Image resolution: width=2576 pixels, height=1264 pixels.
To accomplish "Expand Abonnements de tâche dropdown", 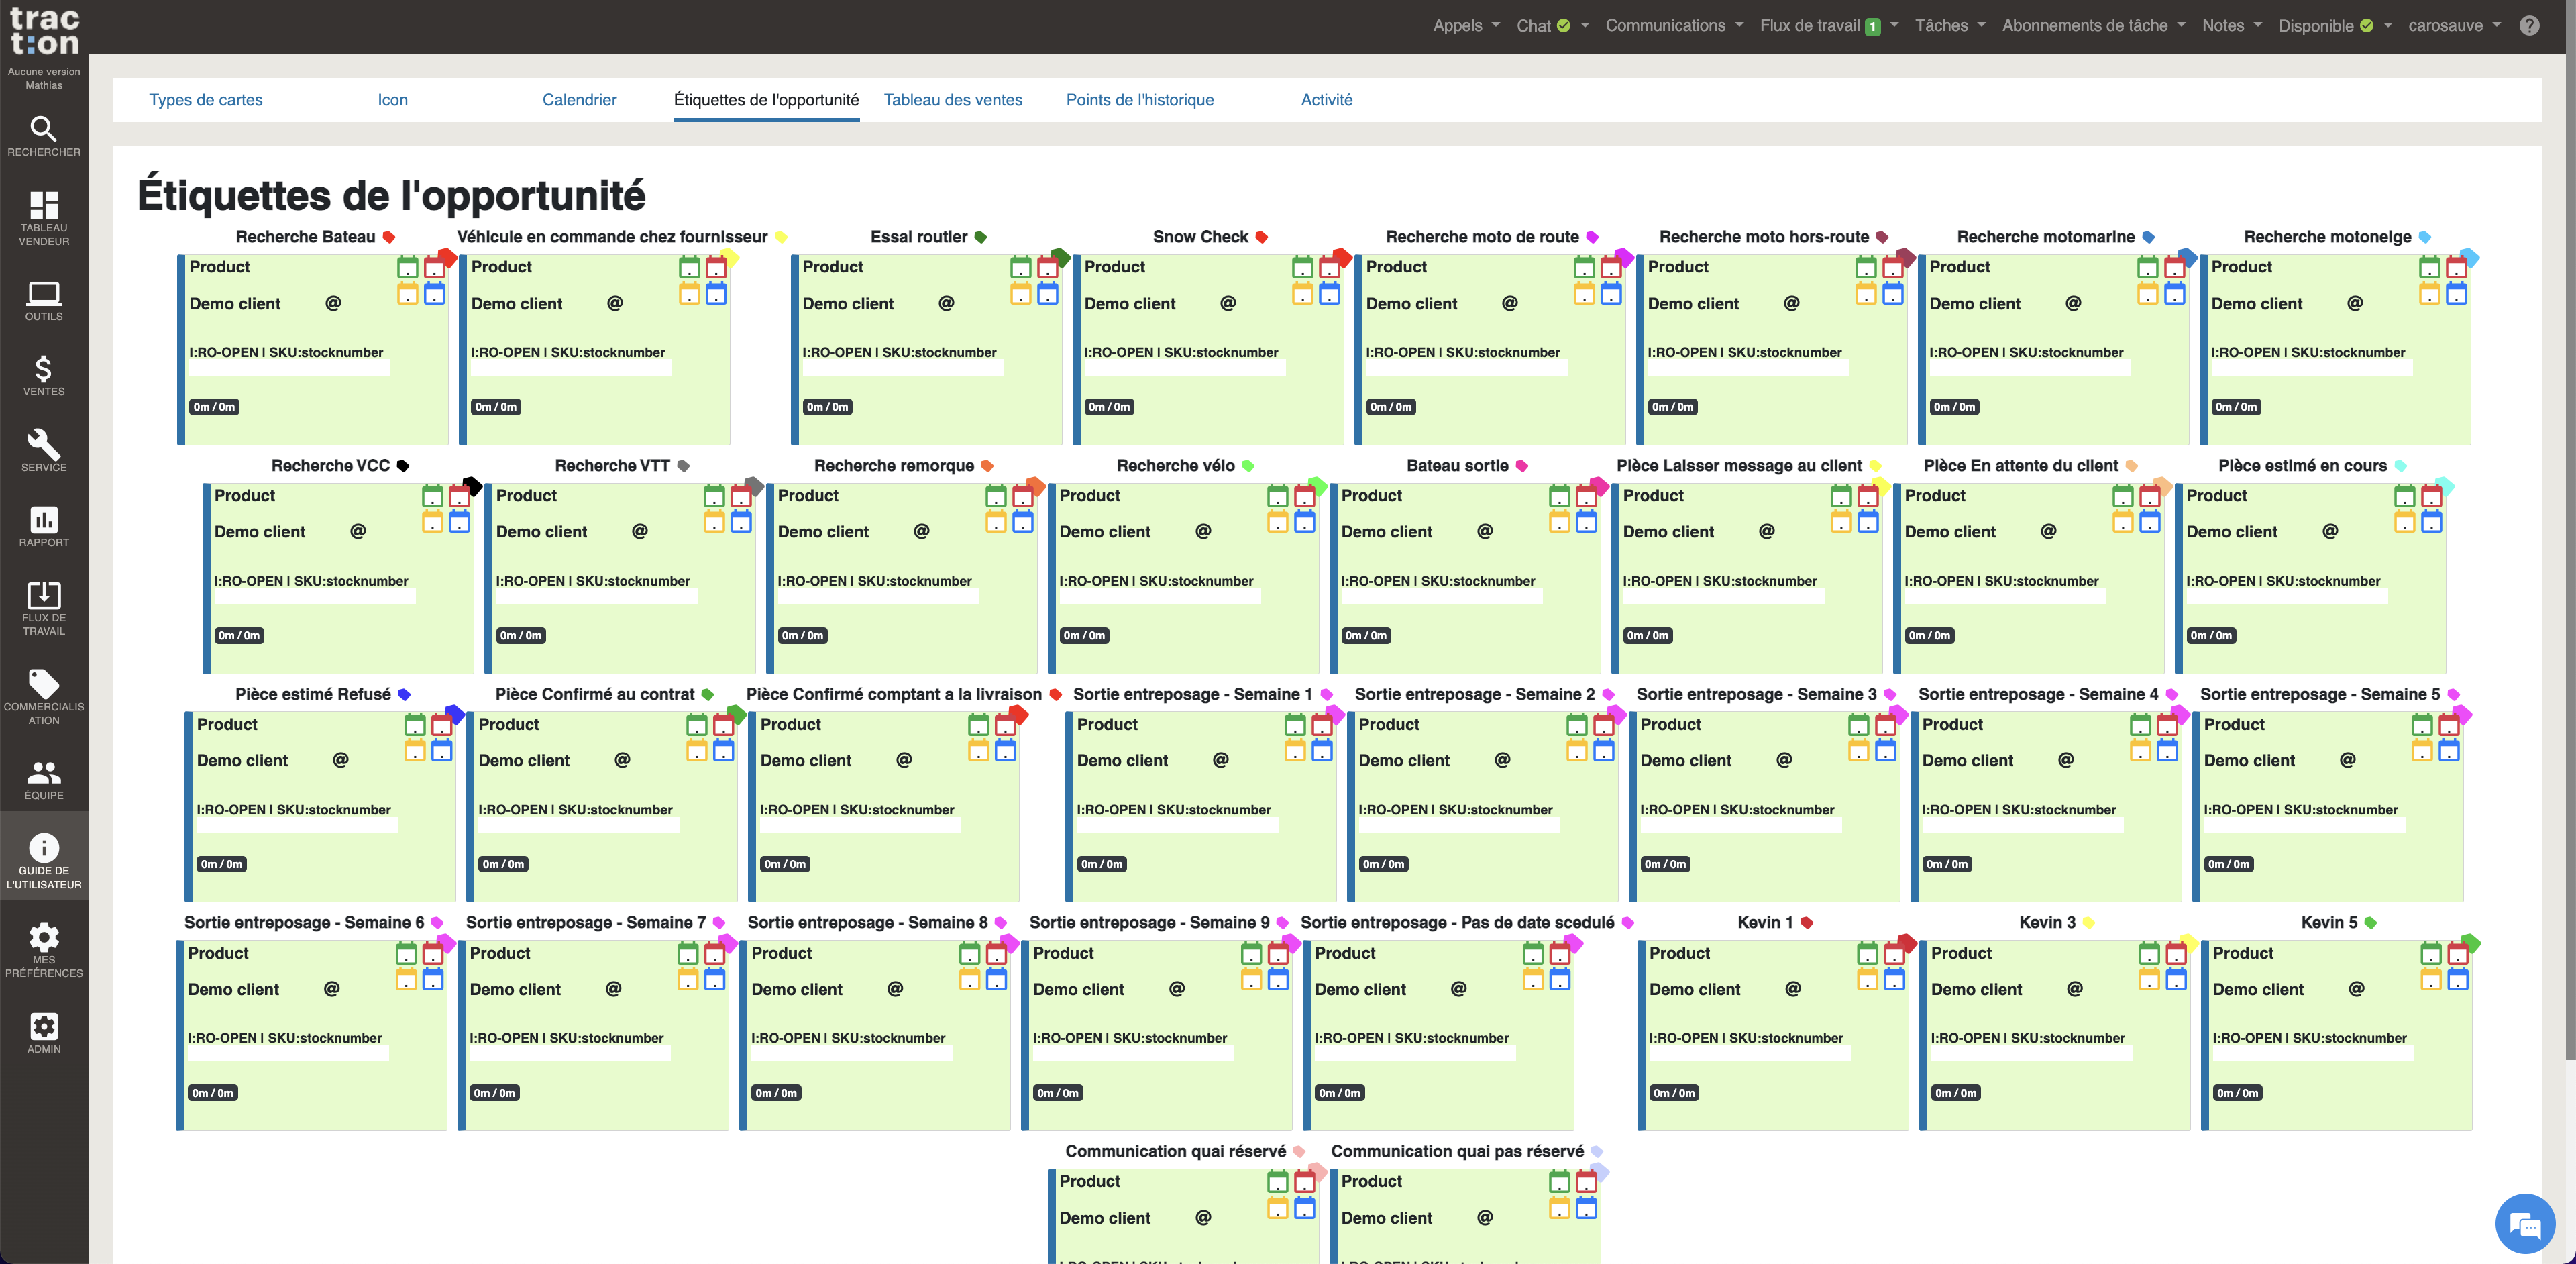I will pyautogui.click(x=2094, y=26).
